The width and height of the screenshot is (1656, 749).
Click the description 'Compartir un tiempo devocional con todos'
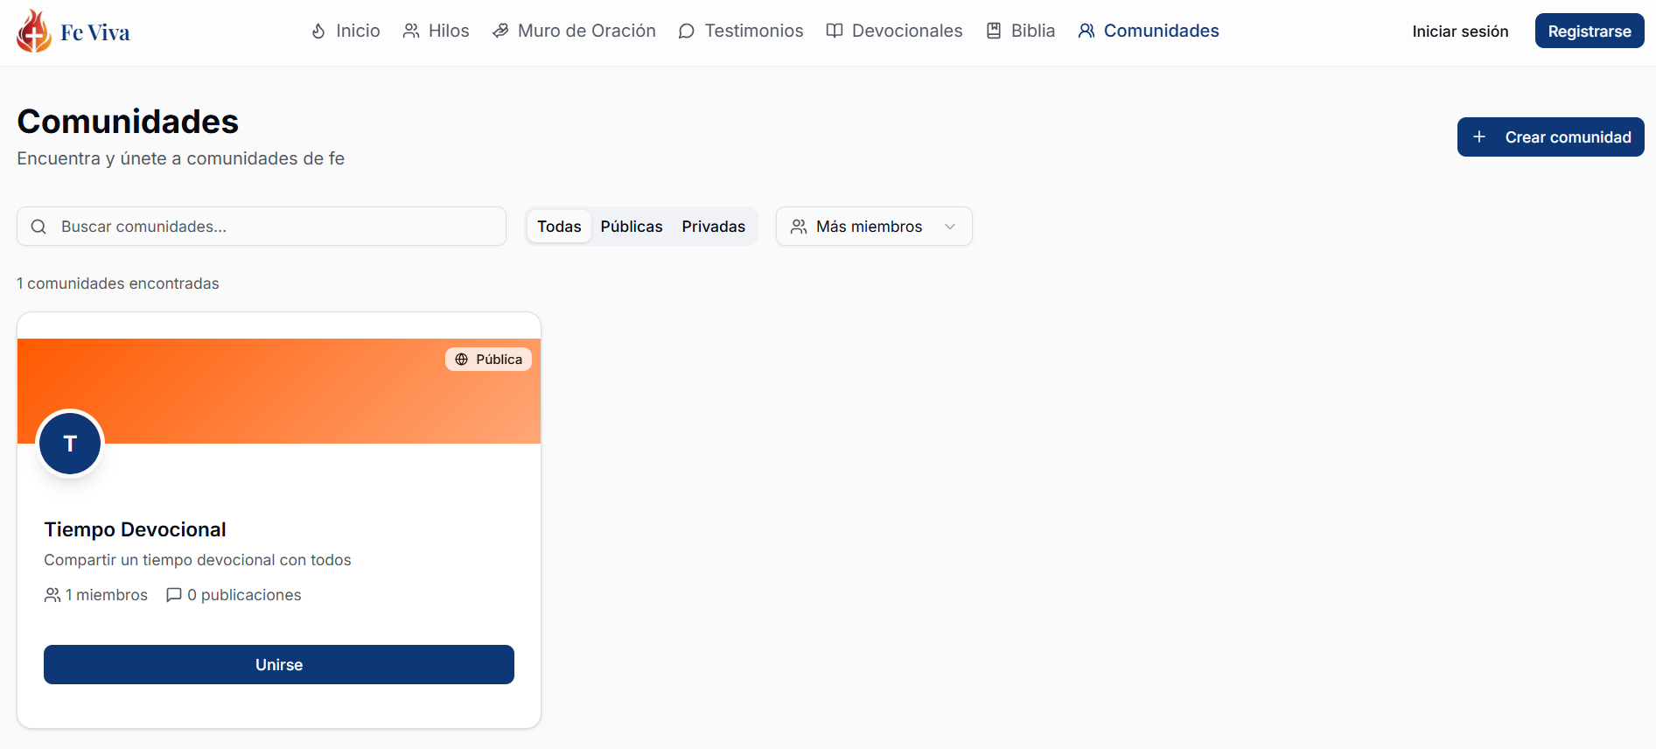coord(198,560)
